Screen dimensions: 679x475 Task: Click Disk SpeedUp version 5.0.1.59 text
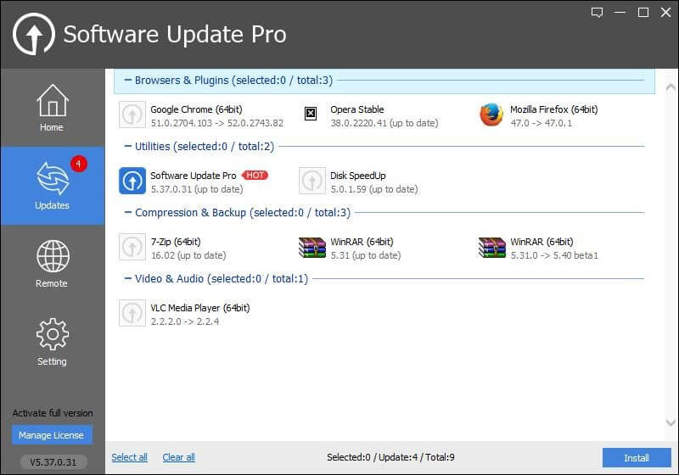[x=374, y=189]
